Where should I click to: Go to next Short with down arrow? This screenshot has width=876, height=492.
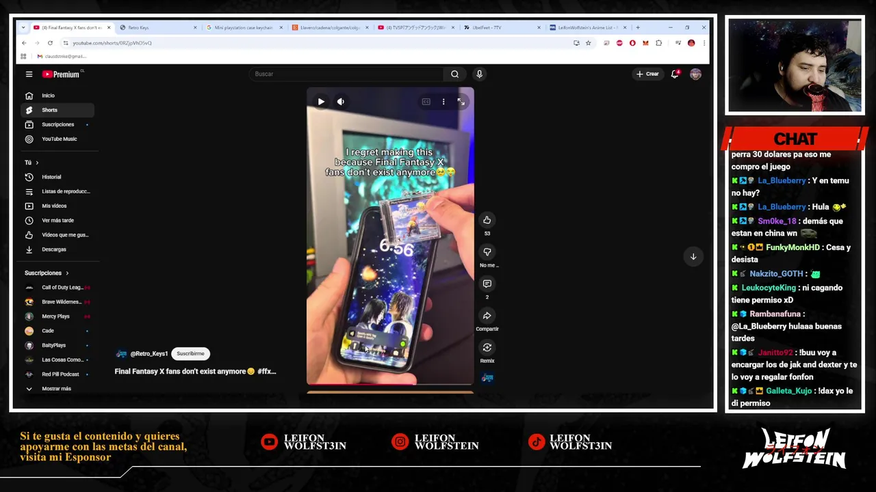pyautogui.click(x=693, y=257)
